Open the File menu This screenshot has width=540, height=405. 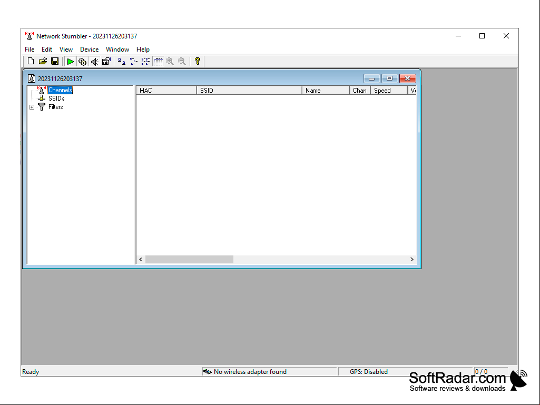pyautogui.click(x=30, y=50)
